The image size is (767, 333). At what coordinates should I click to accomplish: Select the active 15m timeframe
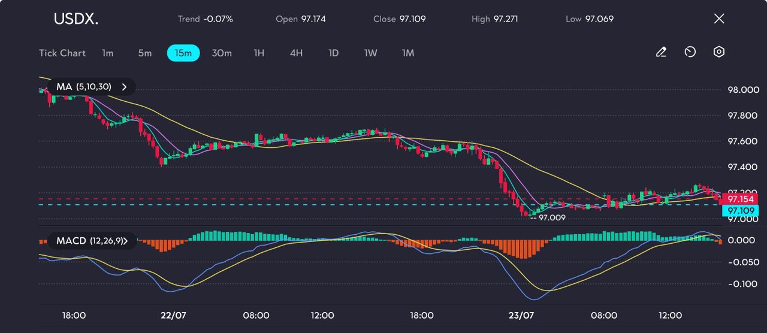point(183,53)
